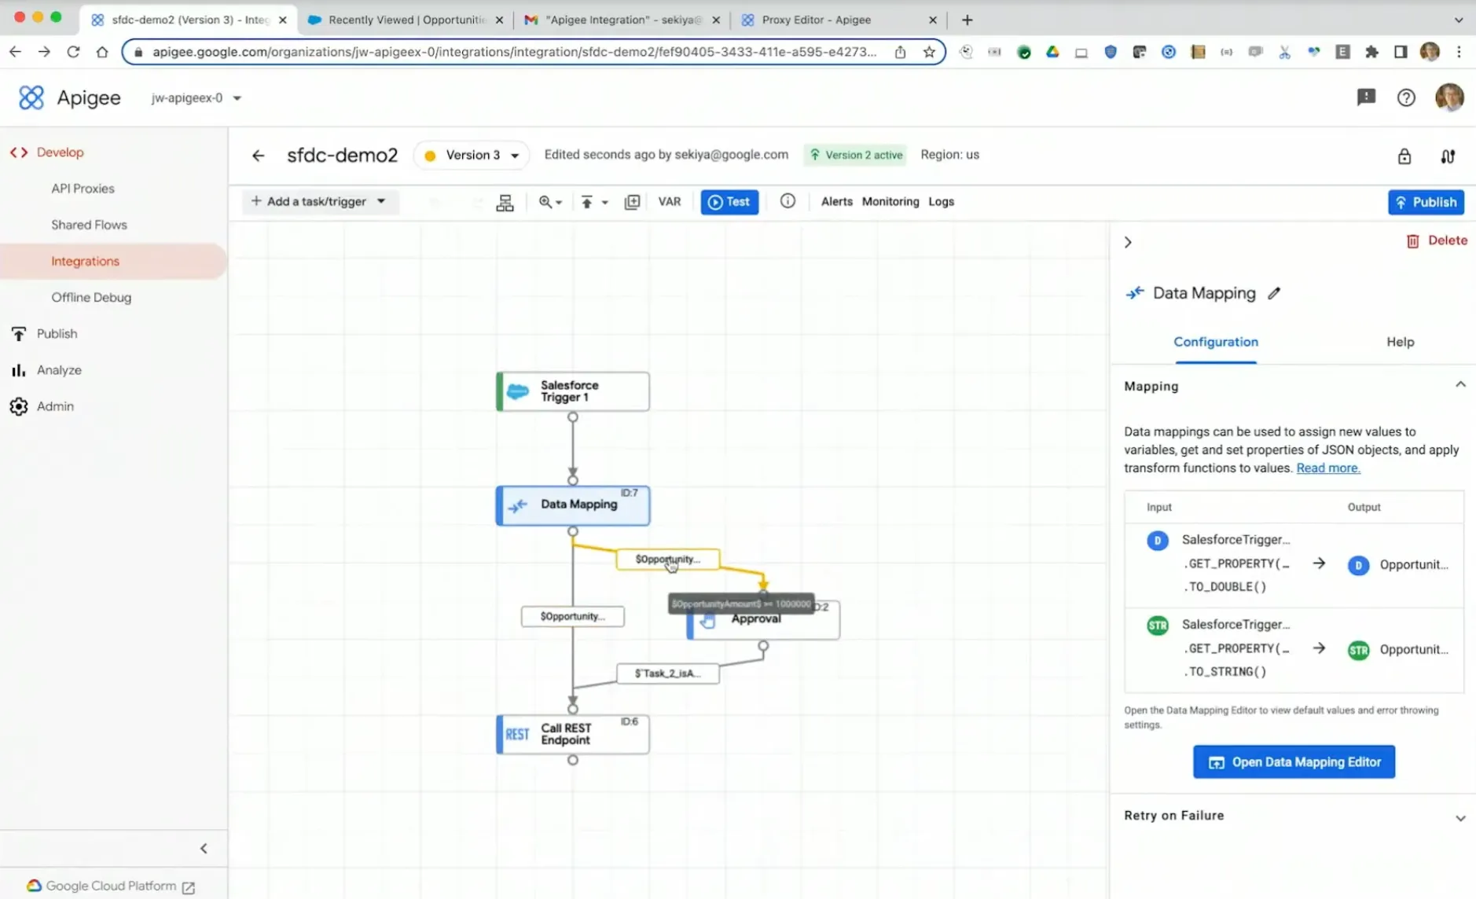Viewport: 1476px width, 899px height.
Task: Click the $Task_2_isA edge label
Action: coord(667,673)
